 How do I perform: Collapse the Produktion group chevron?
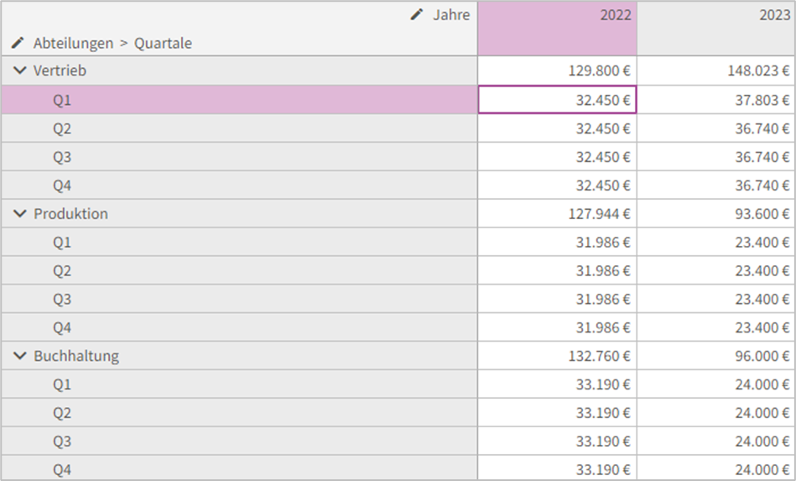coord(20,214)
